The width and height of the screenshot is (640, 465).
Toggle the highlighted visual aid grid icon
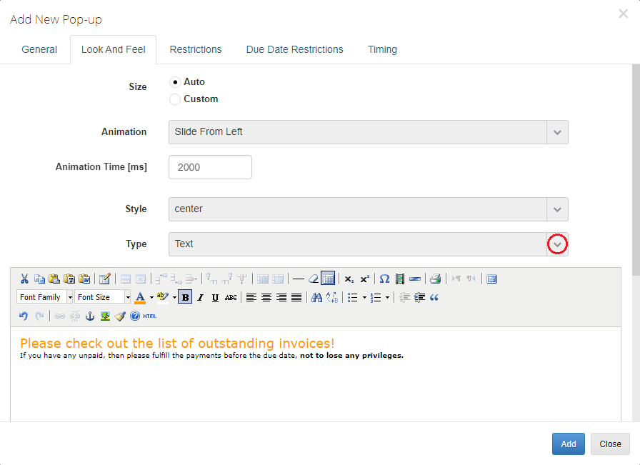(x=328, y=279)
